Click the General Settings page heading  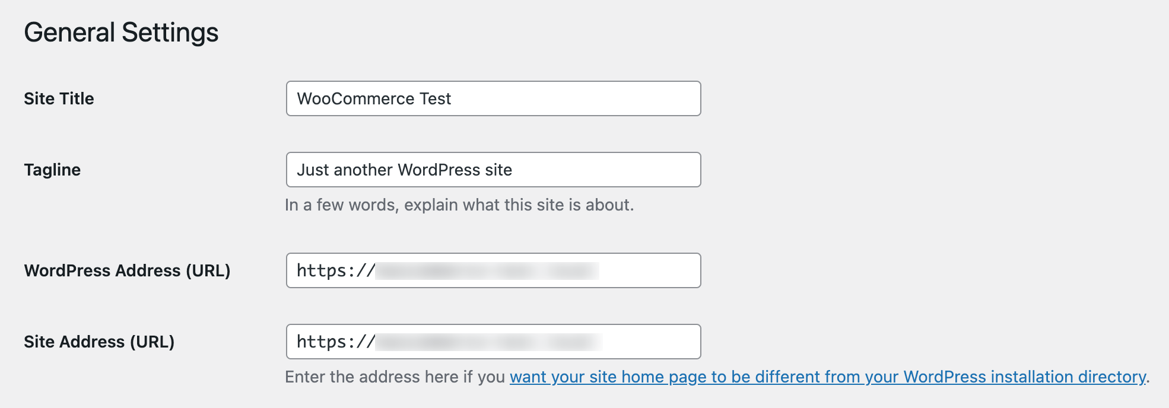[122, 32]
